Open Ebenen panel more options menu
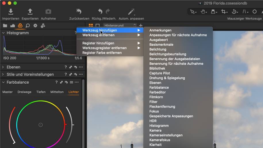 81,67
